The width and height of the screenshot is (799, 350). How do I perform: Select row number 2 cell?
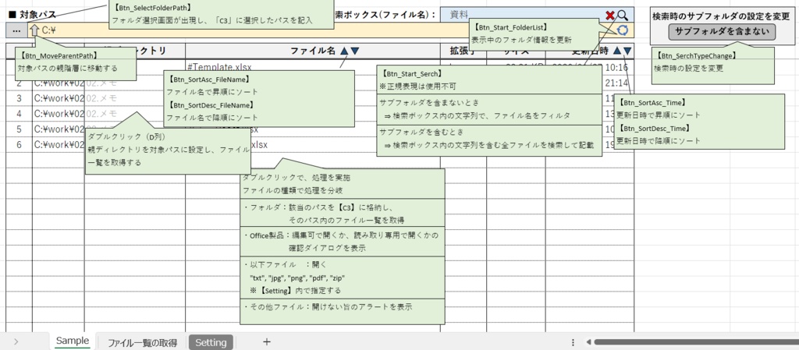(19, 83)
